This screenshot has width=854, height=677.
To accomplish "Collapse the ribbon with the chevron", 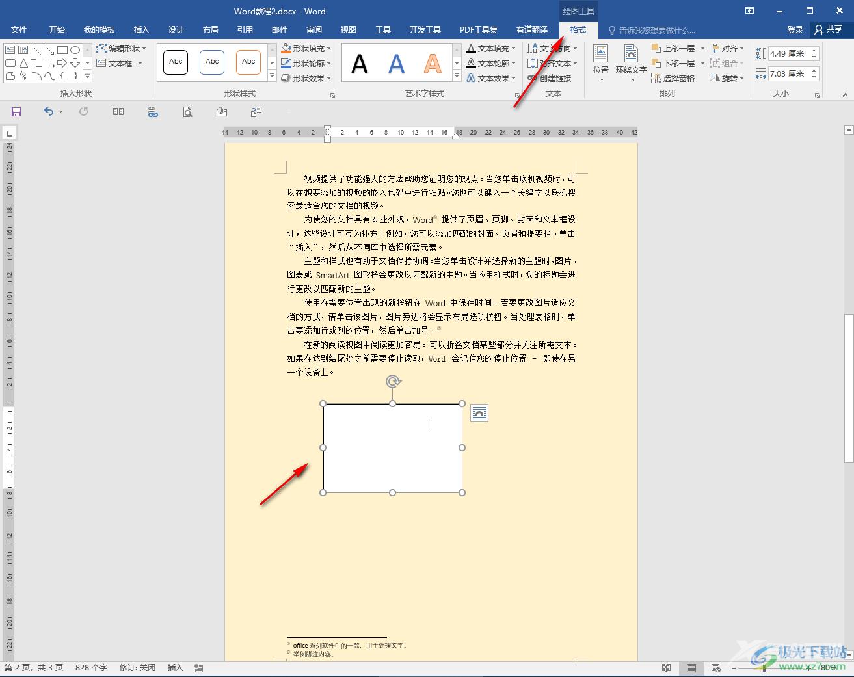I will [845, 95].
